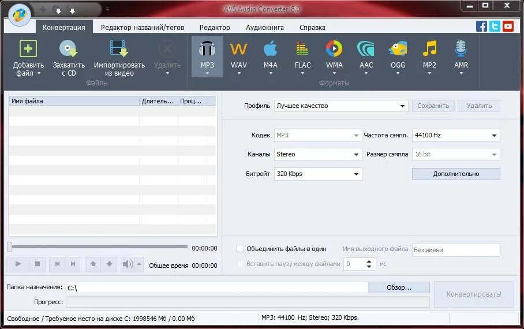Select the AMR format icon
The height and width of the screenshot is (329, 524).
(461, 49)
